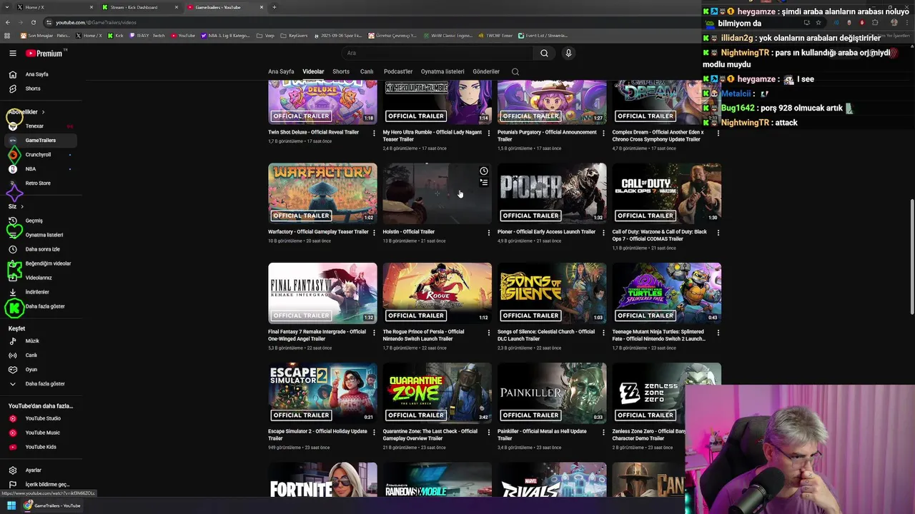Screen dimensions: 915x514
Task: Open Tenexar subscription in sidebar
Action: [x=39, y=126]
